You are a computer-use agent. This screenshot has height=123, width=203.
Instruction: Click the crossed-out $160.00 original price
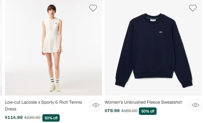pyautogui.click(x=129, y=111)
